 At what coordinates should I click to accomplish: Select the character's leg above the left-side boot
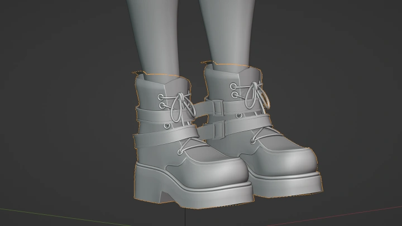pyautogui.click(x=156, y=33)
